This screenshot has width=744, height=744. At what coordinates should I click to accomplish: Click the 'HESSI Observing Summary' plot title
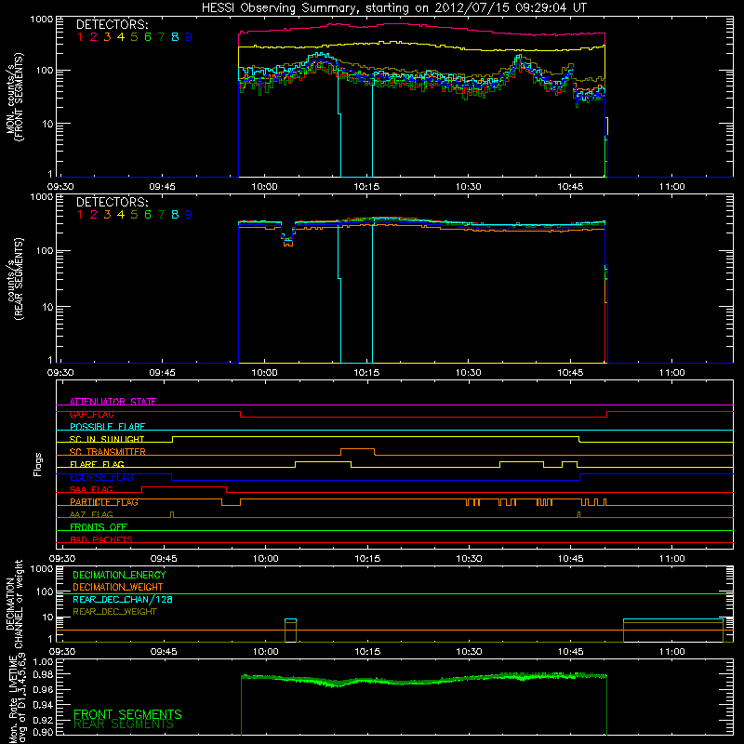point(393,8)
